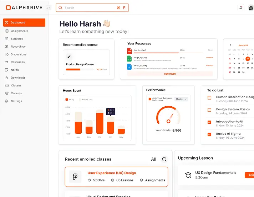254x197 pixels.
Task: Click the Mar bar in Hours Spent chart
Action: 100,122
